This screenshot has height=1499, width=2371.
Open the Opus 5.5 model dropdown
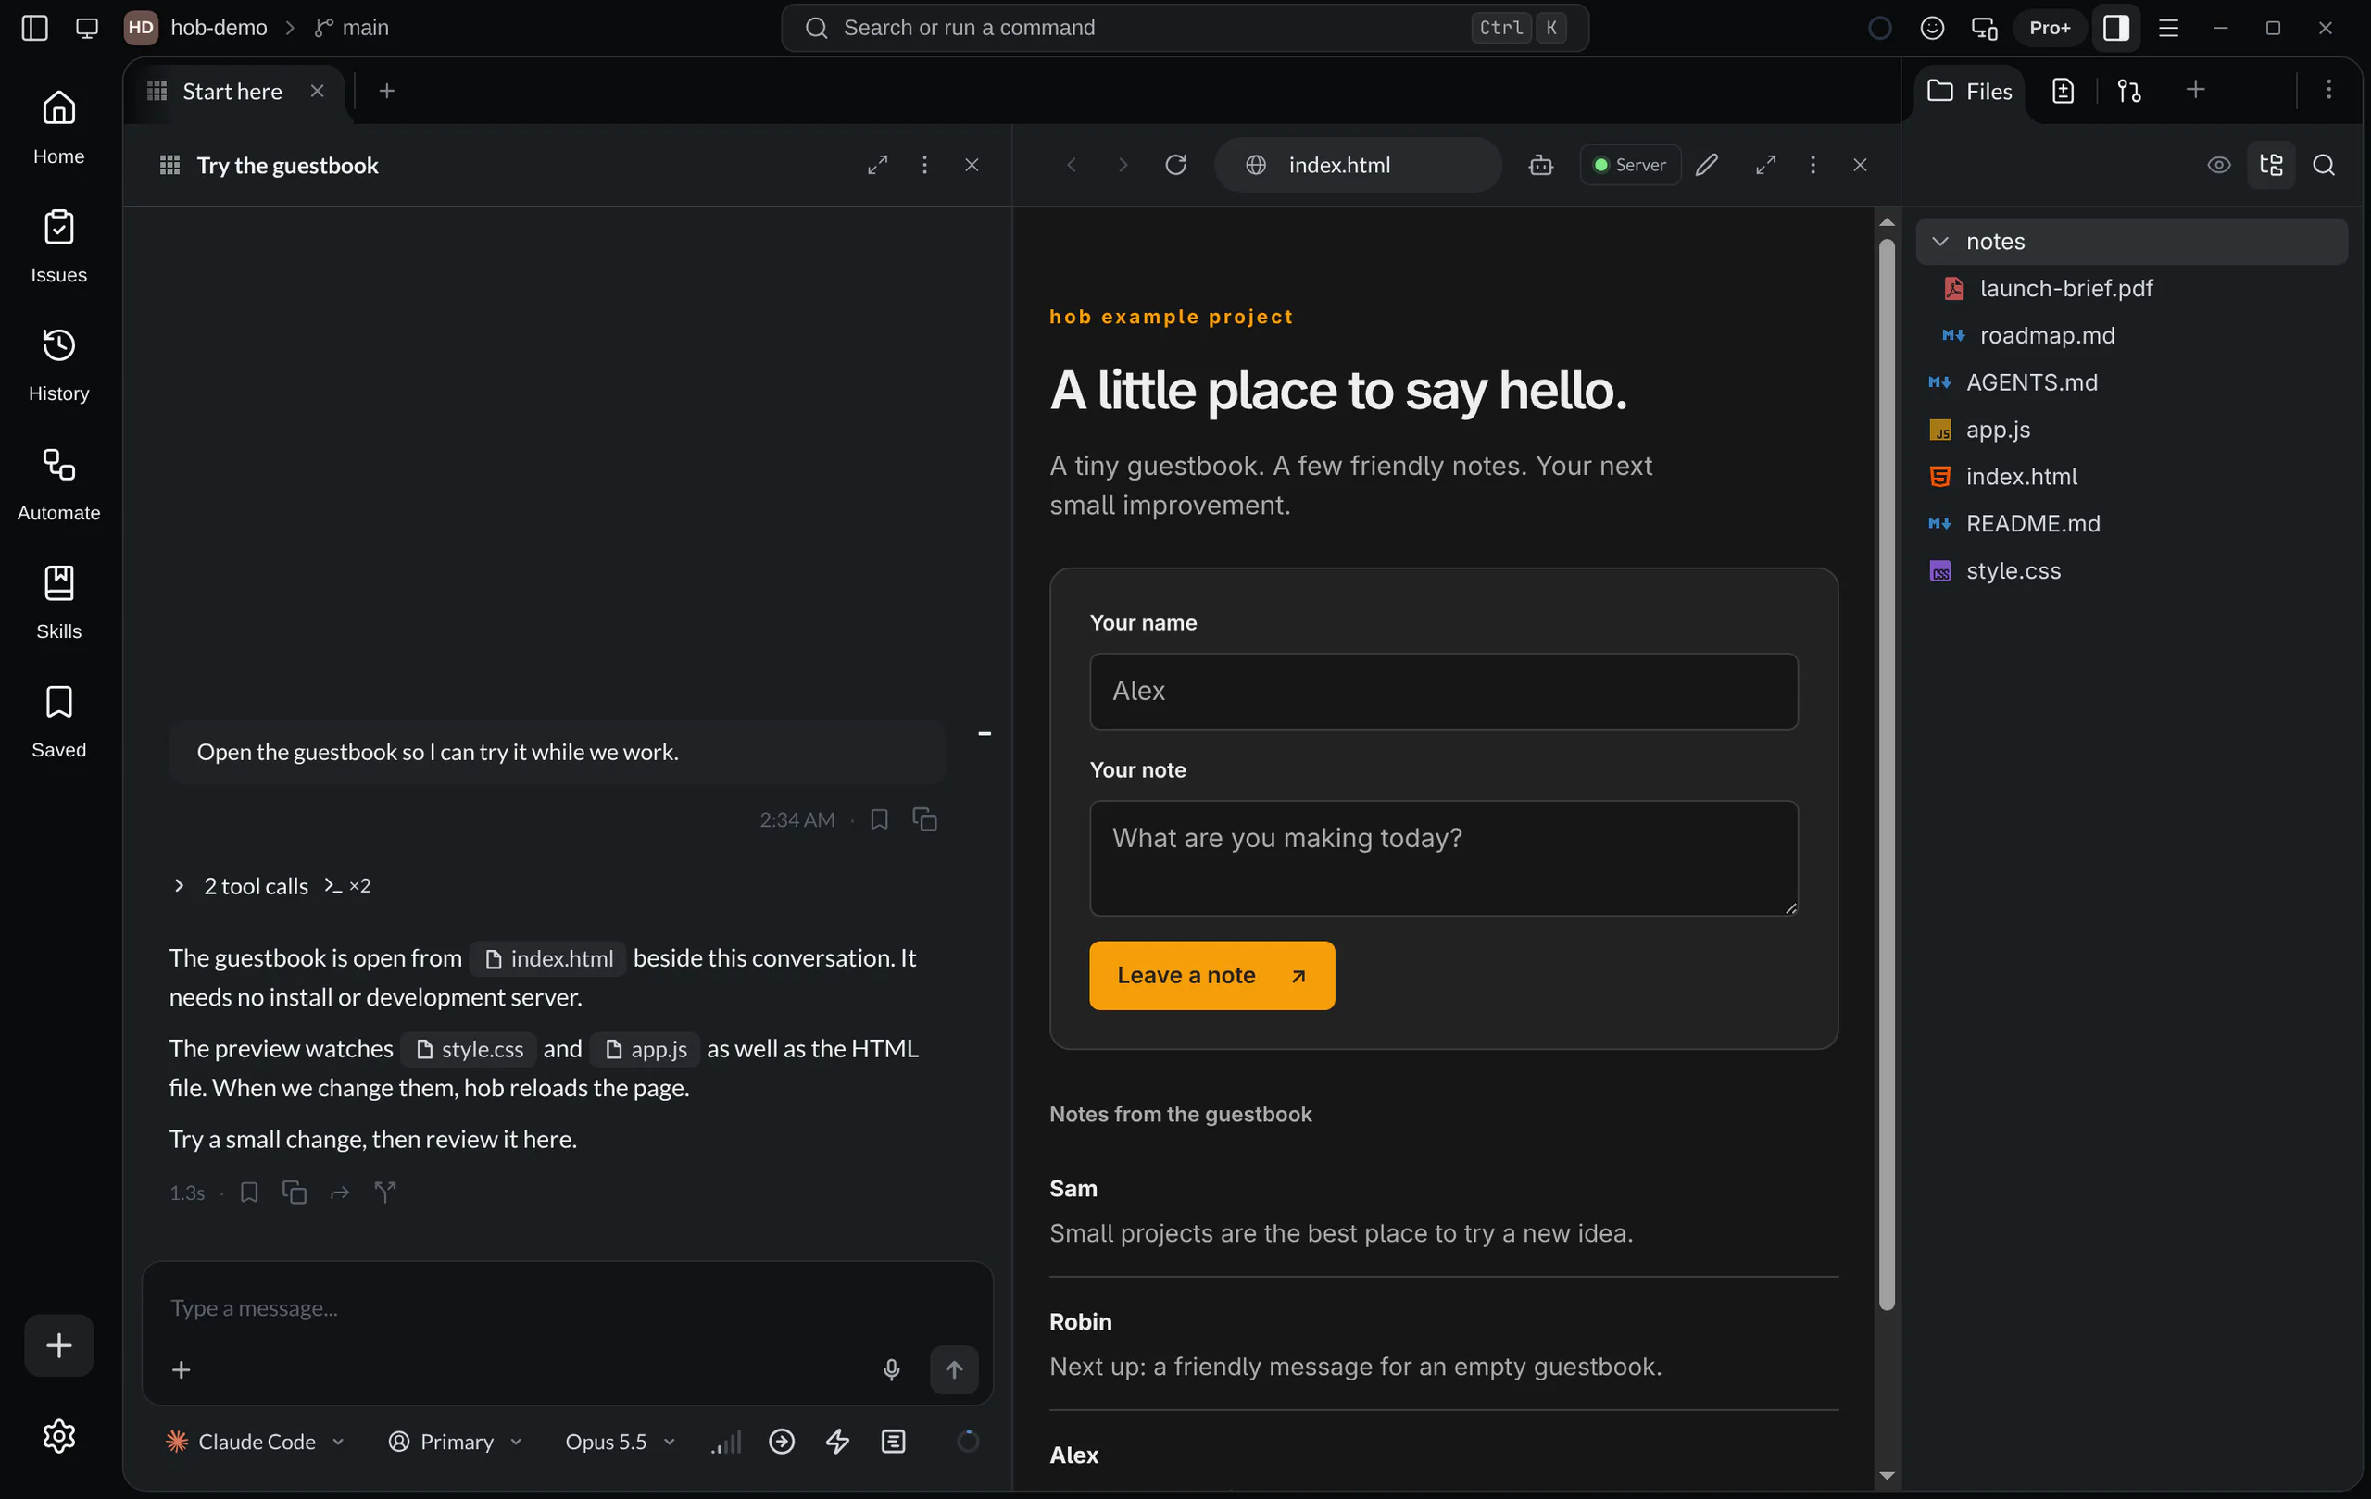click(620, 1441)
